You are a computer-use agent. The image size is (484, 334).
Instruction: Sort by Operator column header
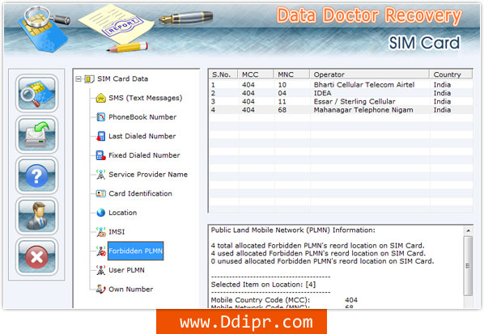click(x=370, y=74)
